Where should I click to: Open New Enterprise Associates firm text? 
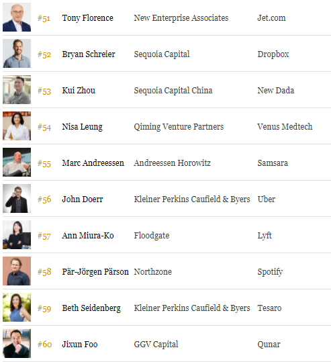[x=181, y=18]
